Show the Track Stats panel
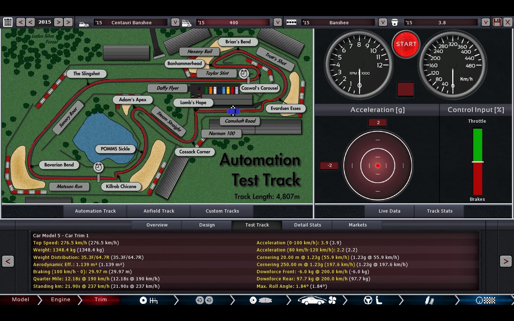514x321 pixels. click(439, 211)
